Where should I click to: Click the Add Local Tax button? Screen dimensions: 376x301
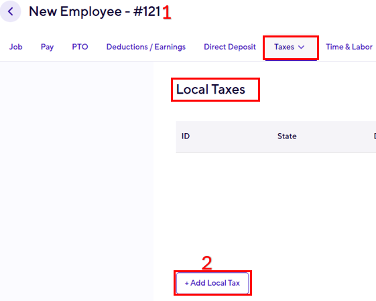coord(212,283)
